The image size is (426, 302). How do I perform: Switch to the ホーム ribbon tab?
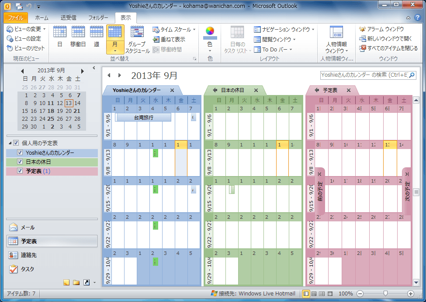tap(42, 18)
